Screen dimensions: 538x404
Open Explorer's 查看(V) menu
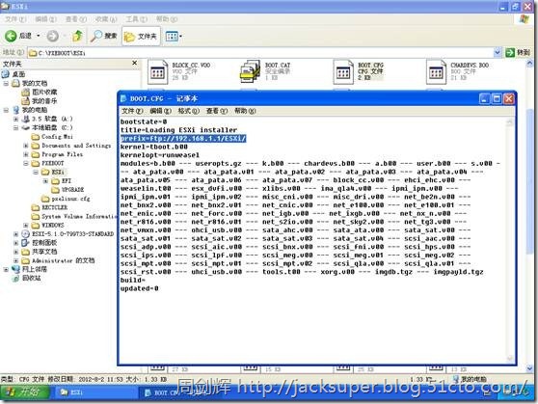coord(76,19)
